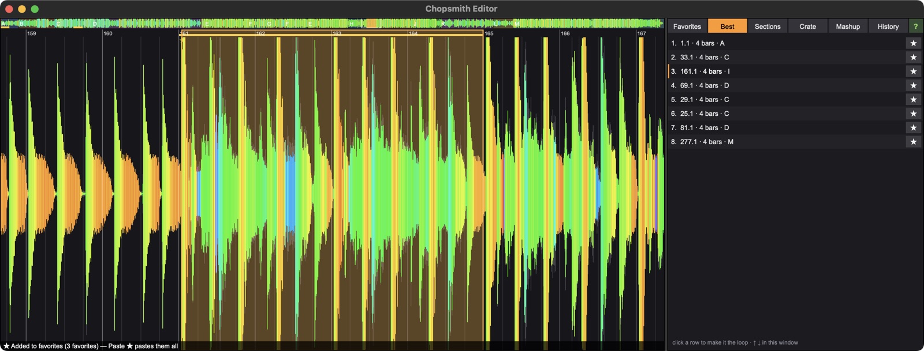The image size is (924, 351).
Task: Star the 1.1 · 4 bars · A row
Action: [913, 43]
